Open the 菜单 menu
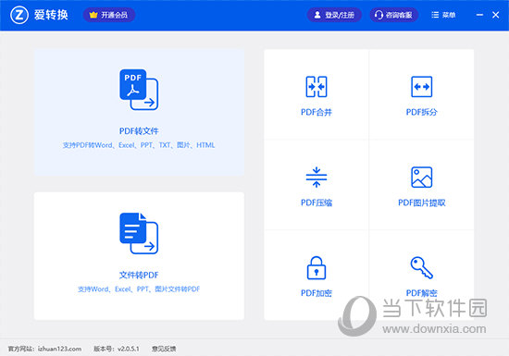The image size is (509, 356). tap(443, 15)
